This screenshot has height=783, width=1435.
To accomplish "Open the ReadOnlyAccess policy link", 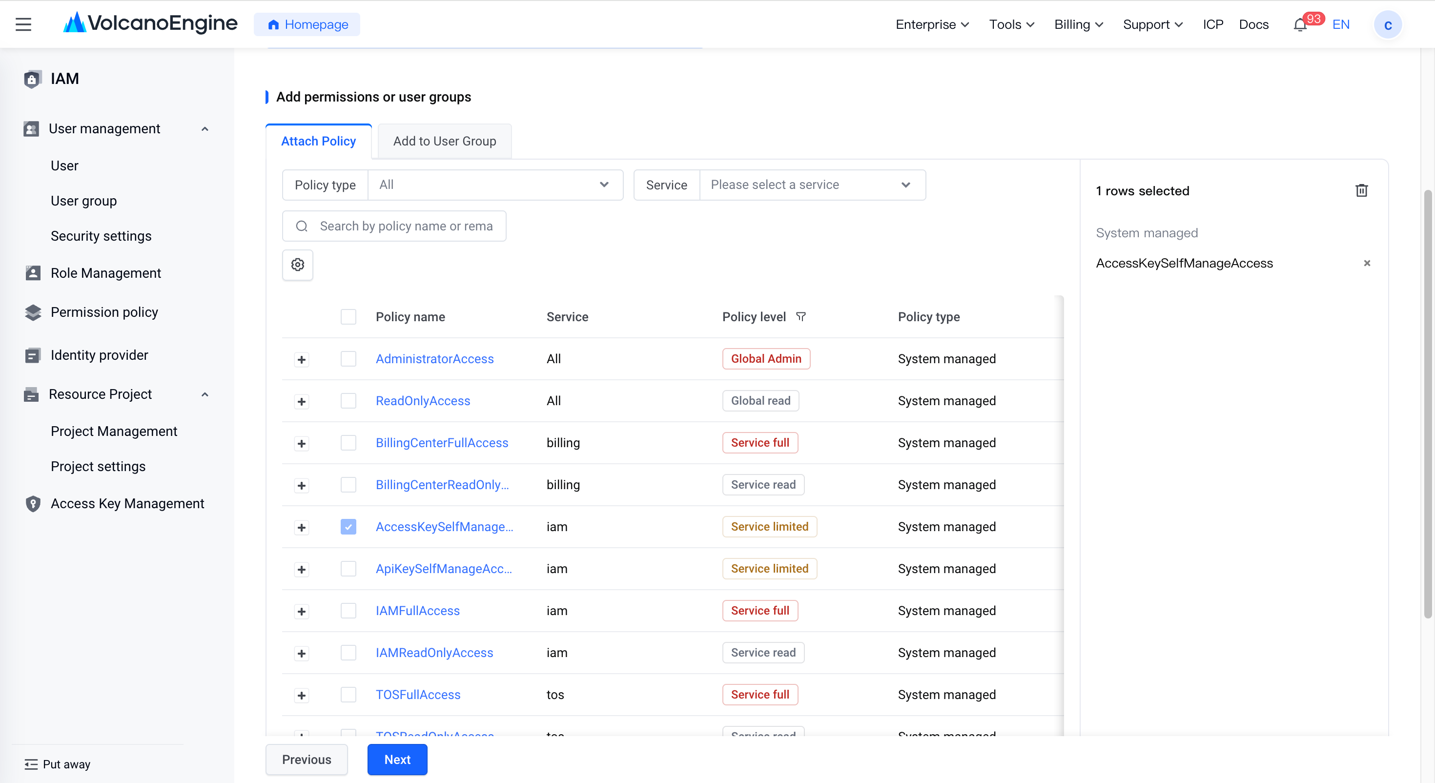I will 423,401.
